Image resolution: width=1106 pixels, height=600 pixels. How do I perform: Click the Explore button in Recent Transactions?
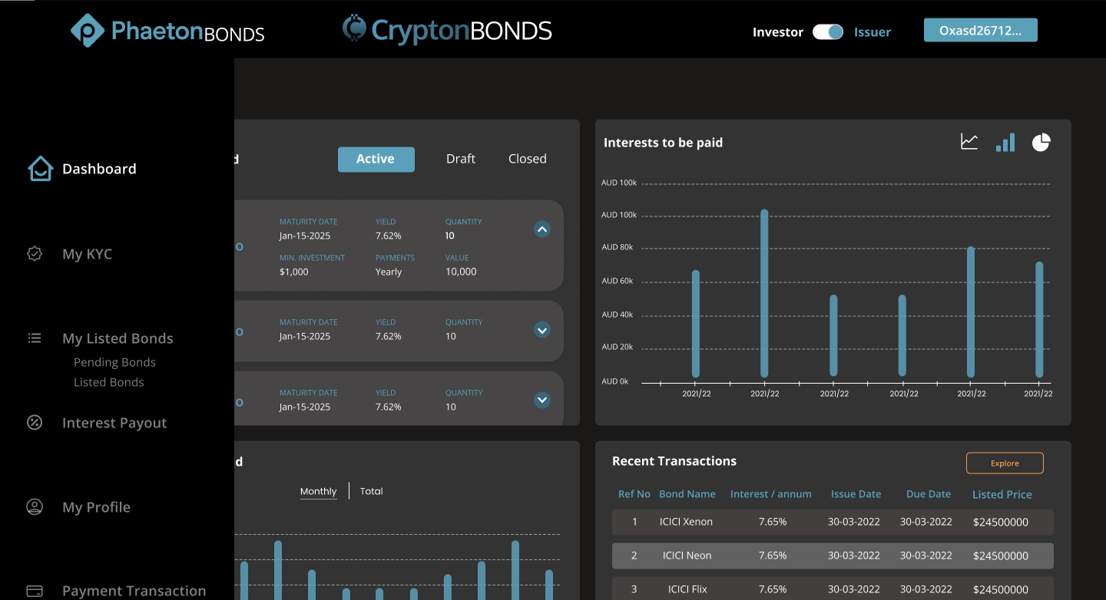[x=1005, y=463]
